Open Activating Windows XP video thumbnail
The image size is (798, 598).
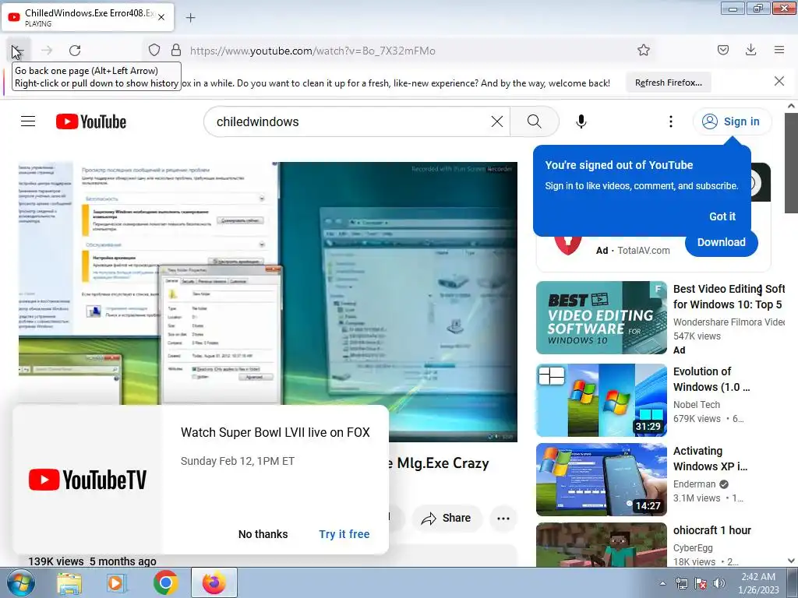(601, 479)
